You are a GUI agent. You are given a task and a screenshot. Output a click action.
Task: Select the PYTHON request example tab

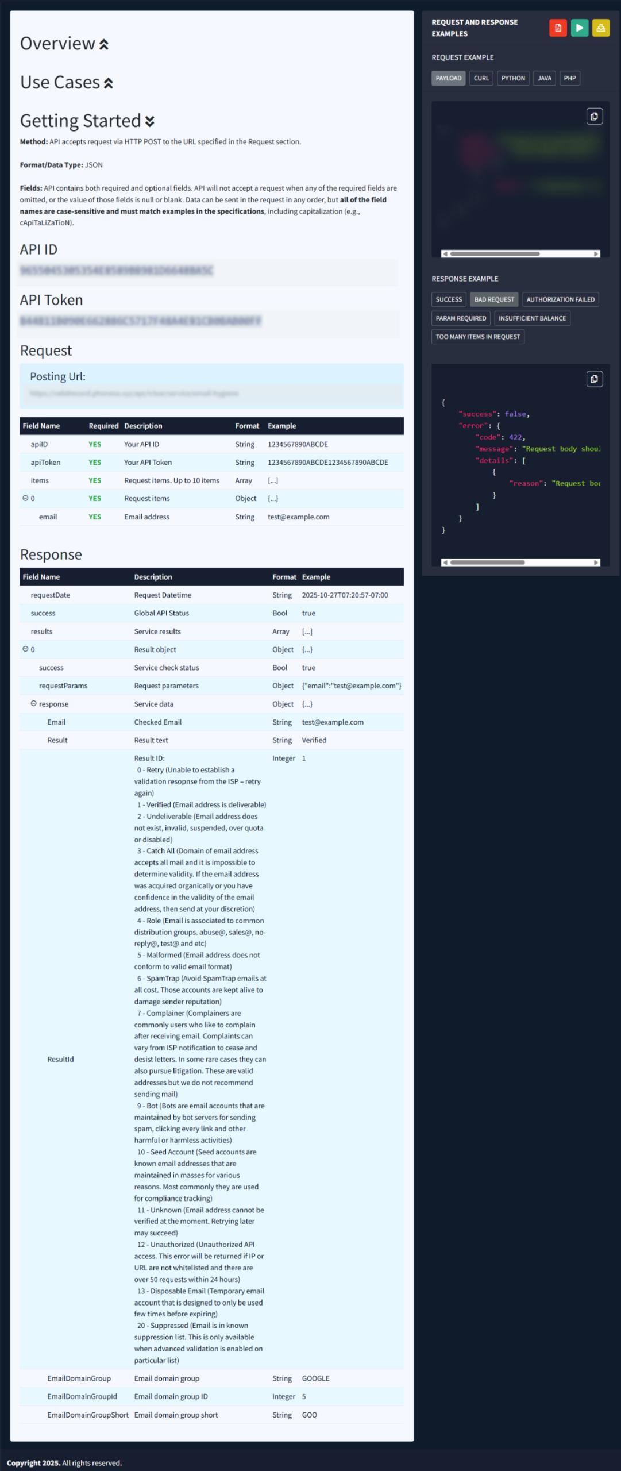pyautogui.click(x=512, y=78)
